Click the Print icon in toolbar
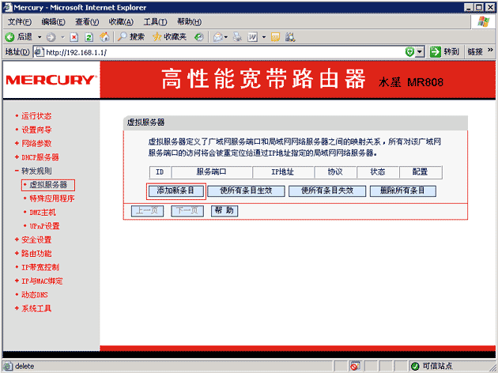498x373 pixels. pyautogui.click(x=237, y=37)
